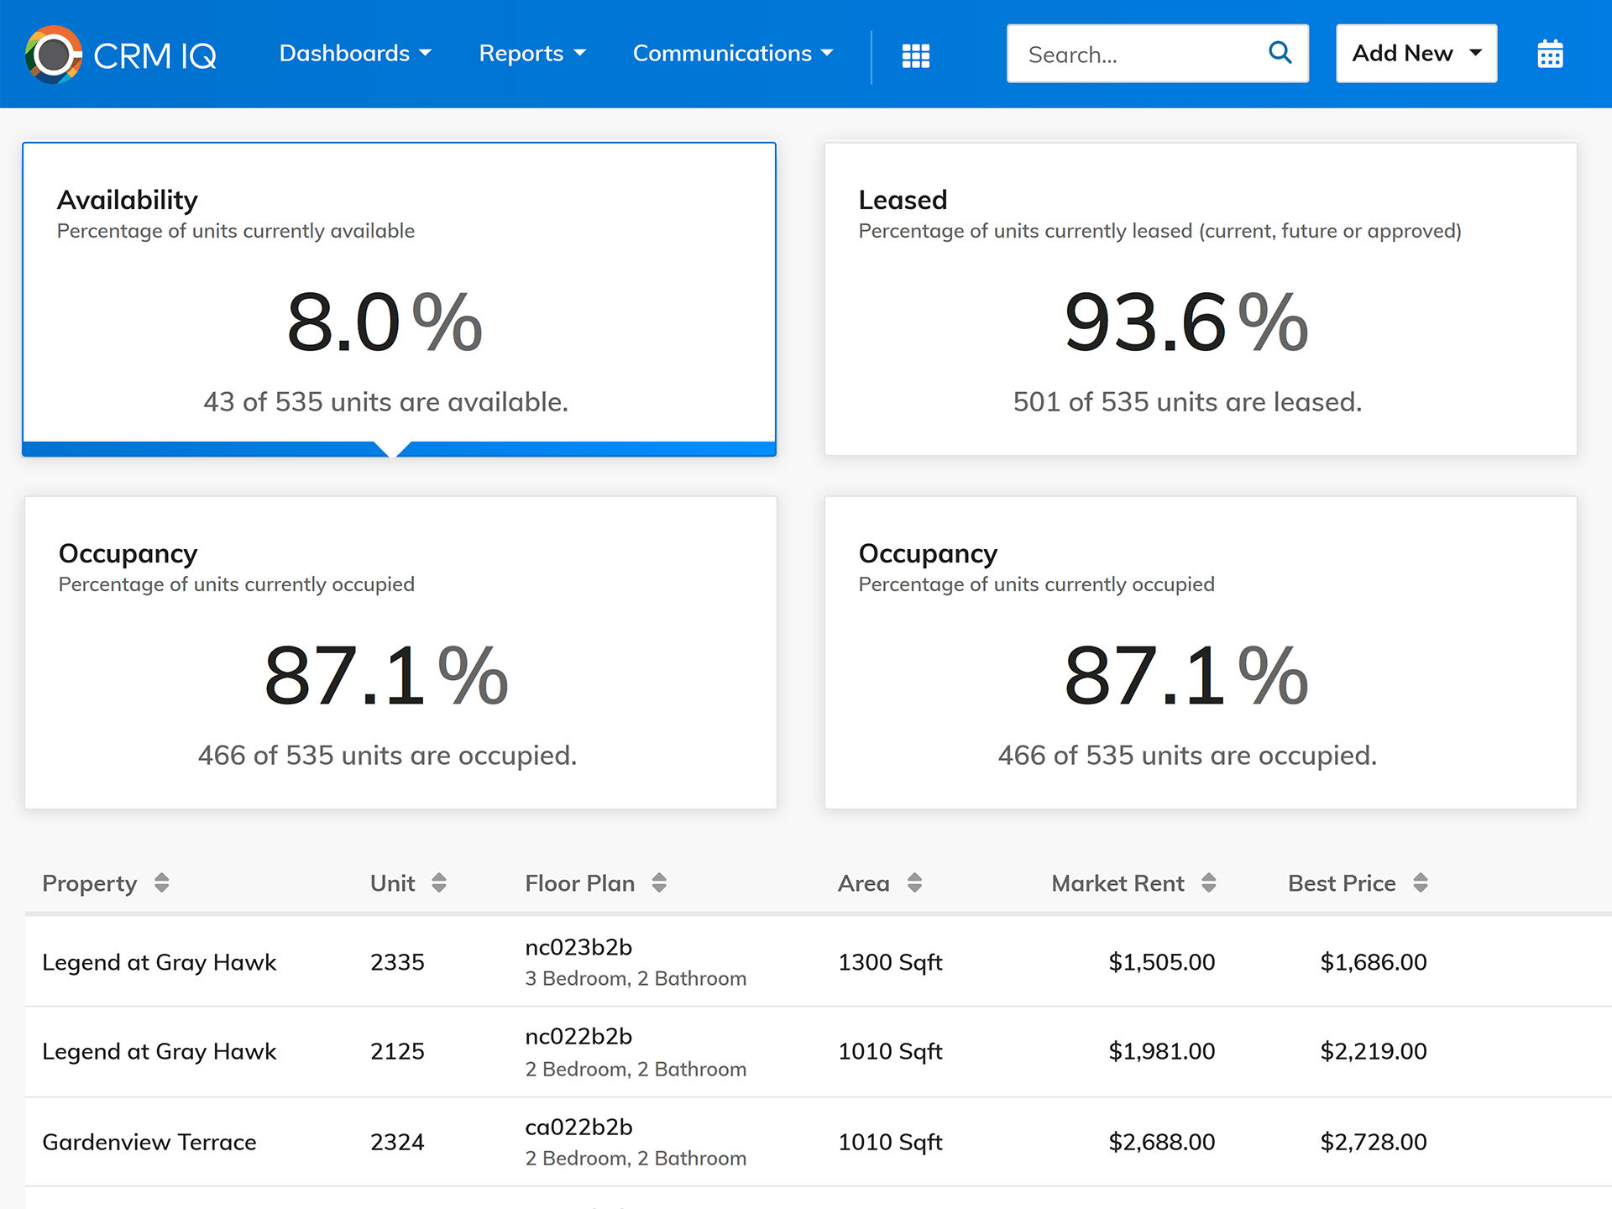
Task: Open the Communications dropdown
Action: (x=731, y=53)
